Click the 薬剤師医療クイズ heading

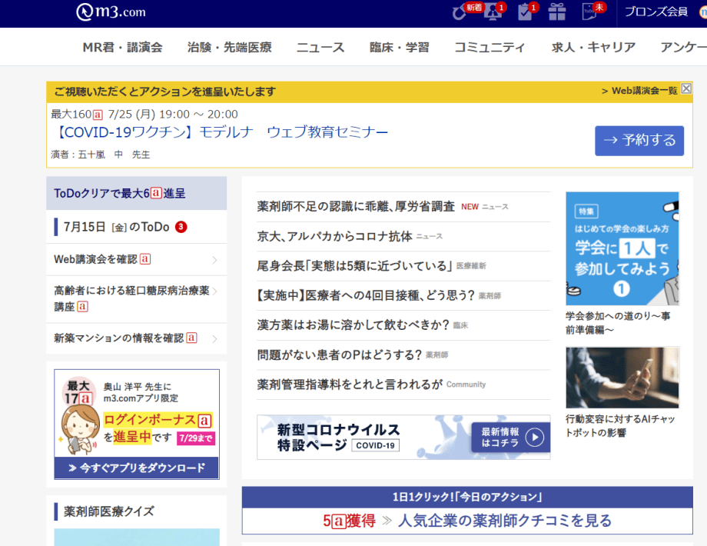pyautogui.click(x=108, y=511)
